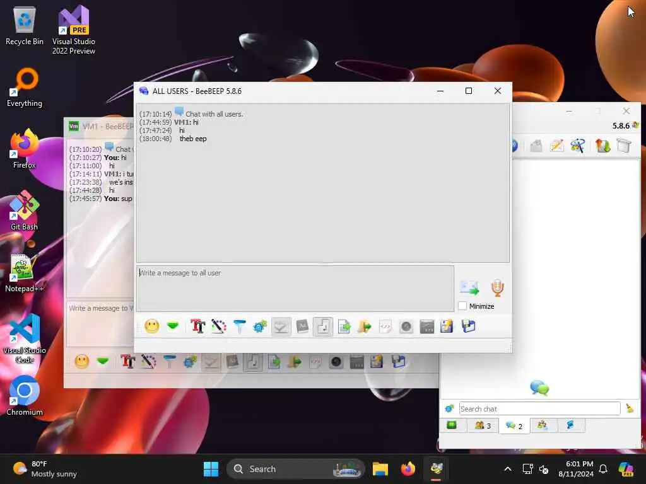Focus the 'Write a message to all user' field
The width and height of the screenshot is (646, 484).
pos(295,288)
